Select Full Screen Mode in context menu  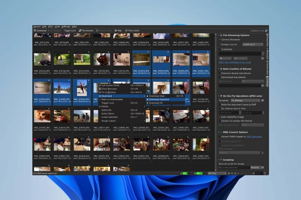tap(122, 85)
